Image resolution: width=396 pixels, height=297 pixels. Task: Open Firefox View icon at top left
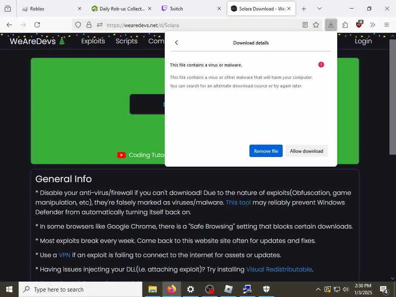[x=8, y=9]
